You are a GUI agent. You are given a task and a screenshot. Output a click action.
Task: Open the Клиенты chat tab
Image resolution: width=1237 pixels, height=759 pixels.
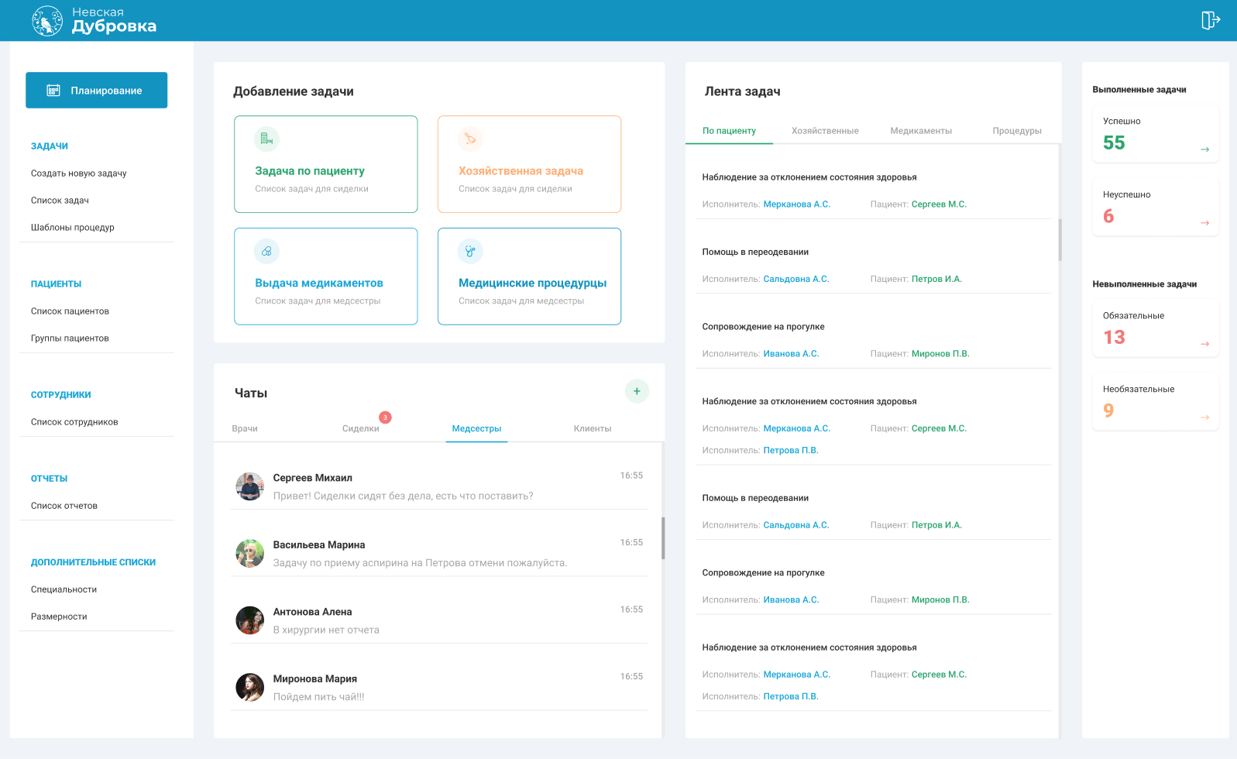(593, 428)
